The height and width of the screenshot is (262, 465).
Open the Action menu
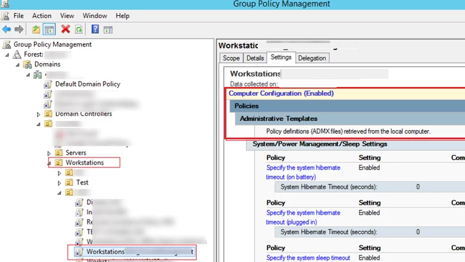point(42,16)
